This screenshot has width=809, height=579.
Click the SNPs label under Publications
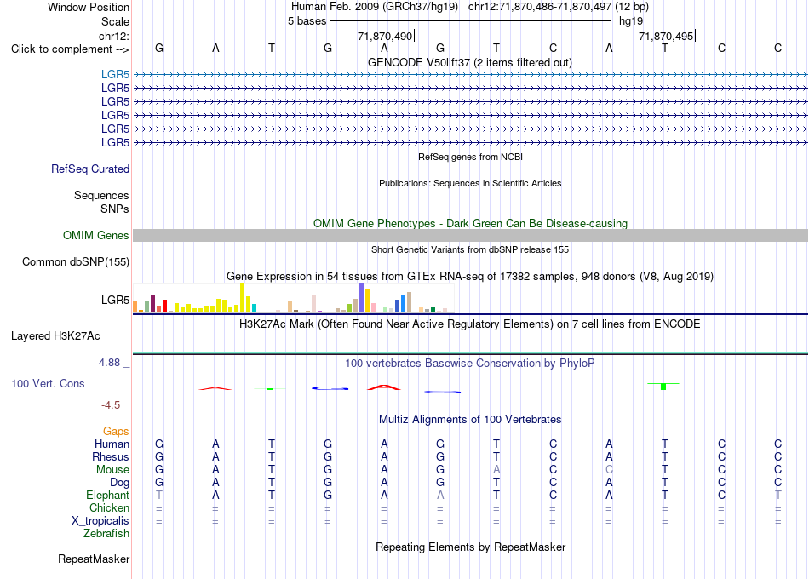[115, 209]
